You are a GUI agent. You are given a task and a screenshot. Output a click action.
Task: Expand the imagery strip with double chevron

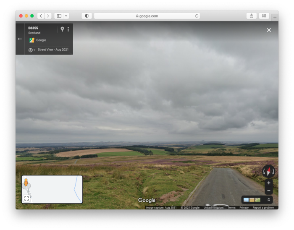(269, 200)
